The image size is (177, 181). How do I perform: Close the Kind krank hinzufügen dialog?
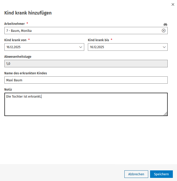click(x=173, y=4)
